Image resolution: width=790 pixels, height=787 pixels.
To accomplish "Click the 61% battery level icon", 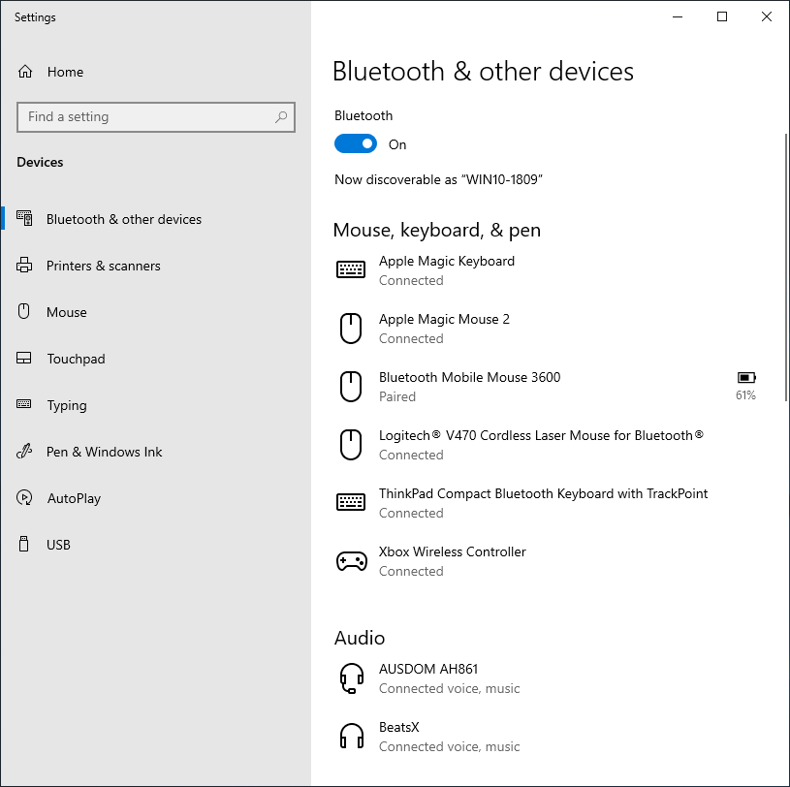I will pyautogui.click(x=746, y=377).
